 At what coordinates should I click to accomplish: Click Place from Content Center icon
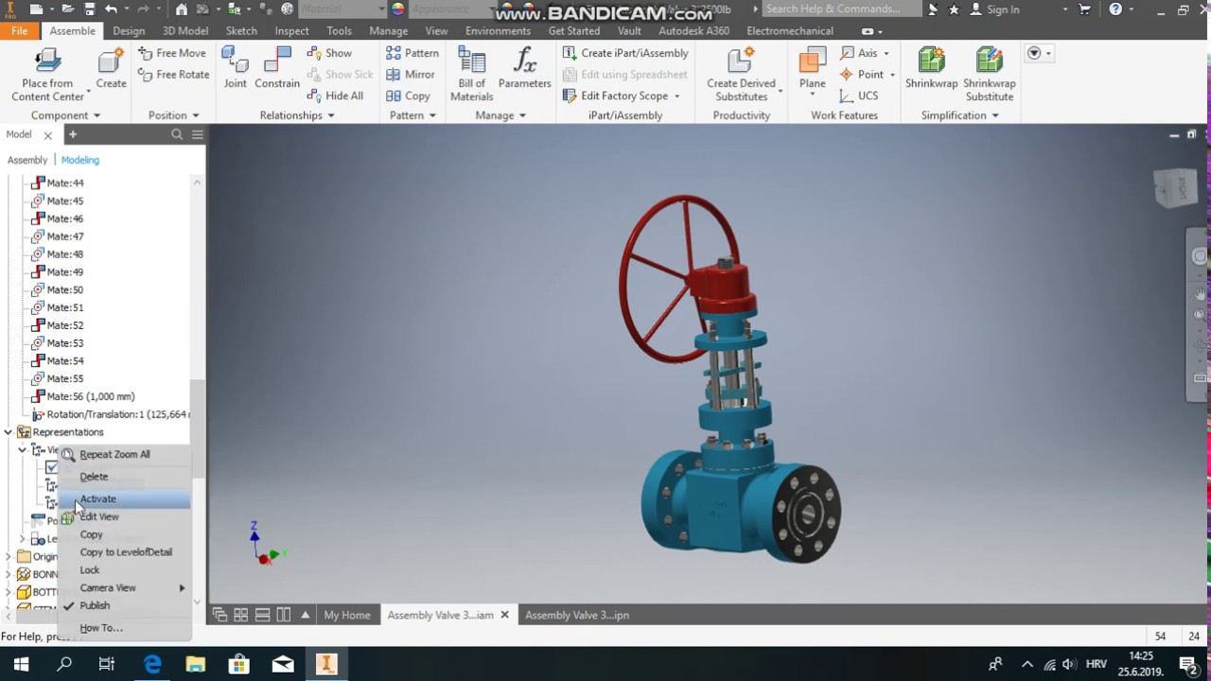[x=47, y=61]
